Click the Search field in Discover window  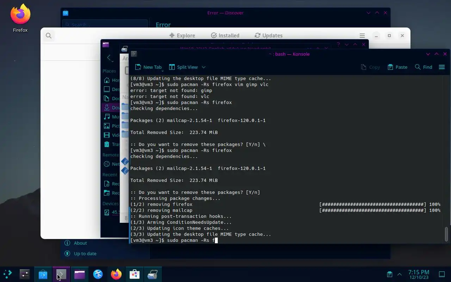(105, 24)
